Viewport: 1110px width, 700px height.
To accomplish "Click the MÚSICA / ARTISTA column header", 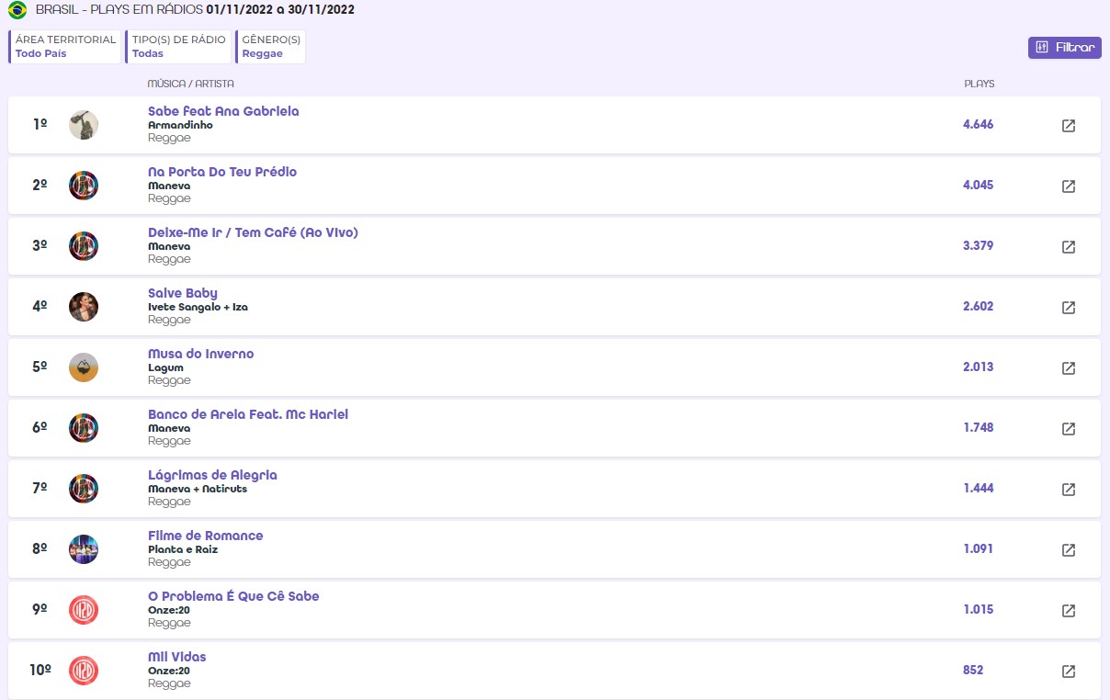I will 191,84.
